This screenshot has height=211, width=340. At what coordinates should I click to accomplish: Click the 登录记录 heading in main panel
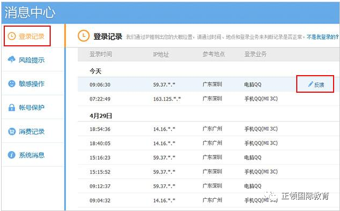click(x=108, y=36)
